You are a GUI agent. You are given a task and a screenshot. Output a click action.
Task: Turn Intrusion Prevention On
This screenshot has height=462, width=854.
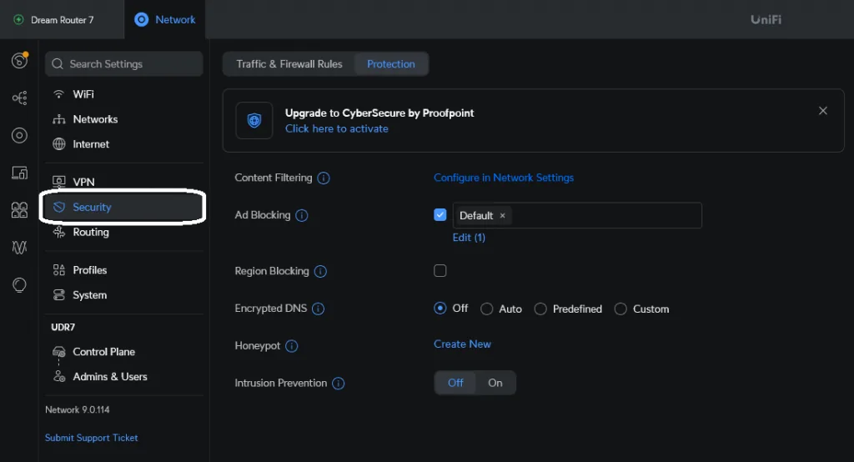click(x=495, y=383)
